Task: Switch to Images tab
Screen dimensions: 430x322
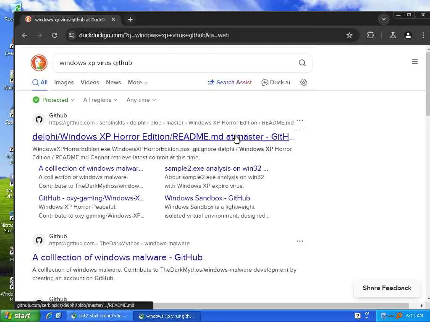Action: point(64,83)
